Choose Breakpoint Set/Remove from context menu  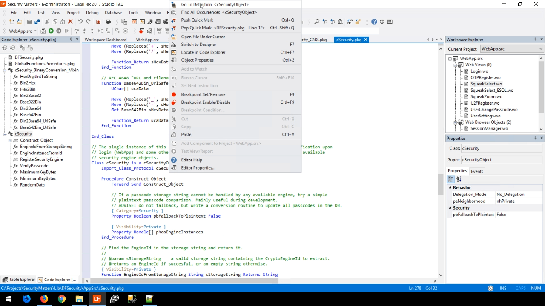pos(203,94)
